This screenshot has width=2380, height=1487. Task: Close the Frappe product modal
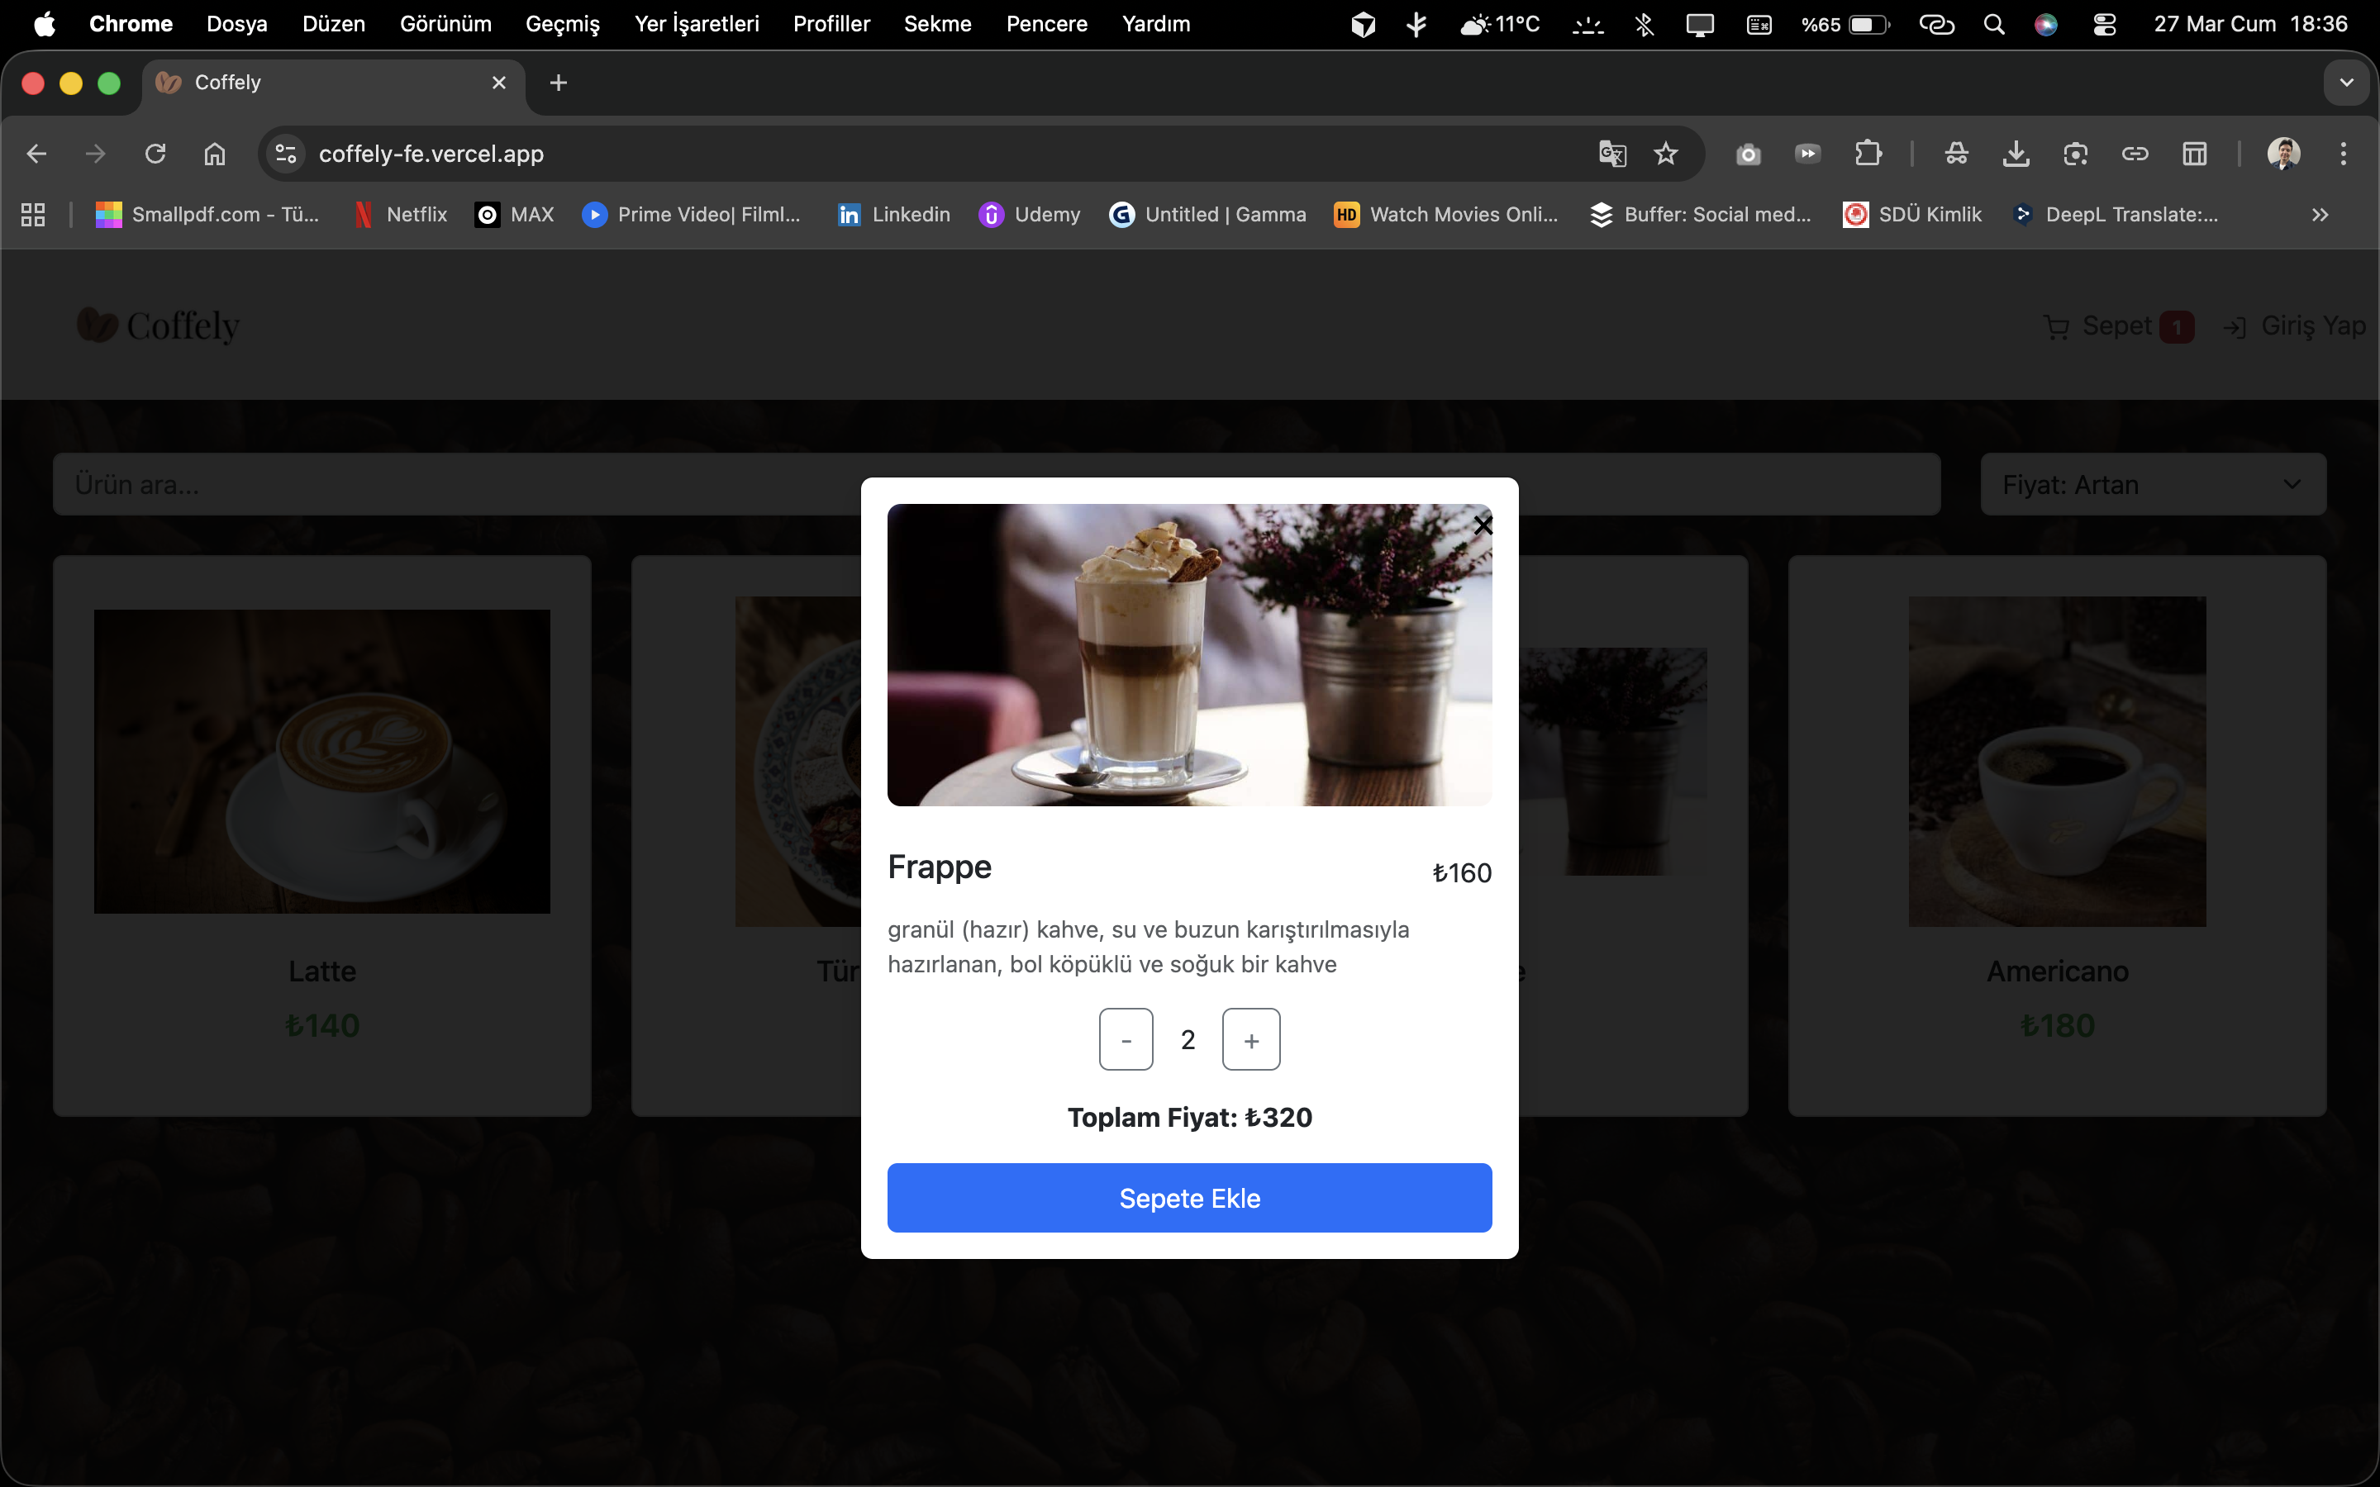point(1482,526)
